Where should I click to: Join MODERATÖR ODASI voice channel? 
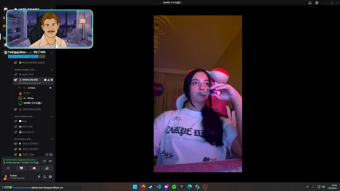33,63
